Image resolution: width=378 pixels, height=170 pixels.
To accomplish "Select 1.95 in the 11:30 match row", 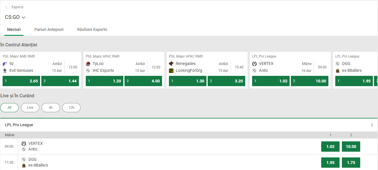I will pyautogui.click(x=330, y=163).
